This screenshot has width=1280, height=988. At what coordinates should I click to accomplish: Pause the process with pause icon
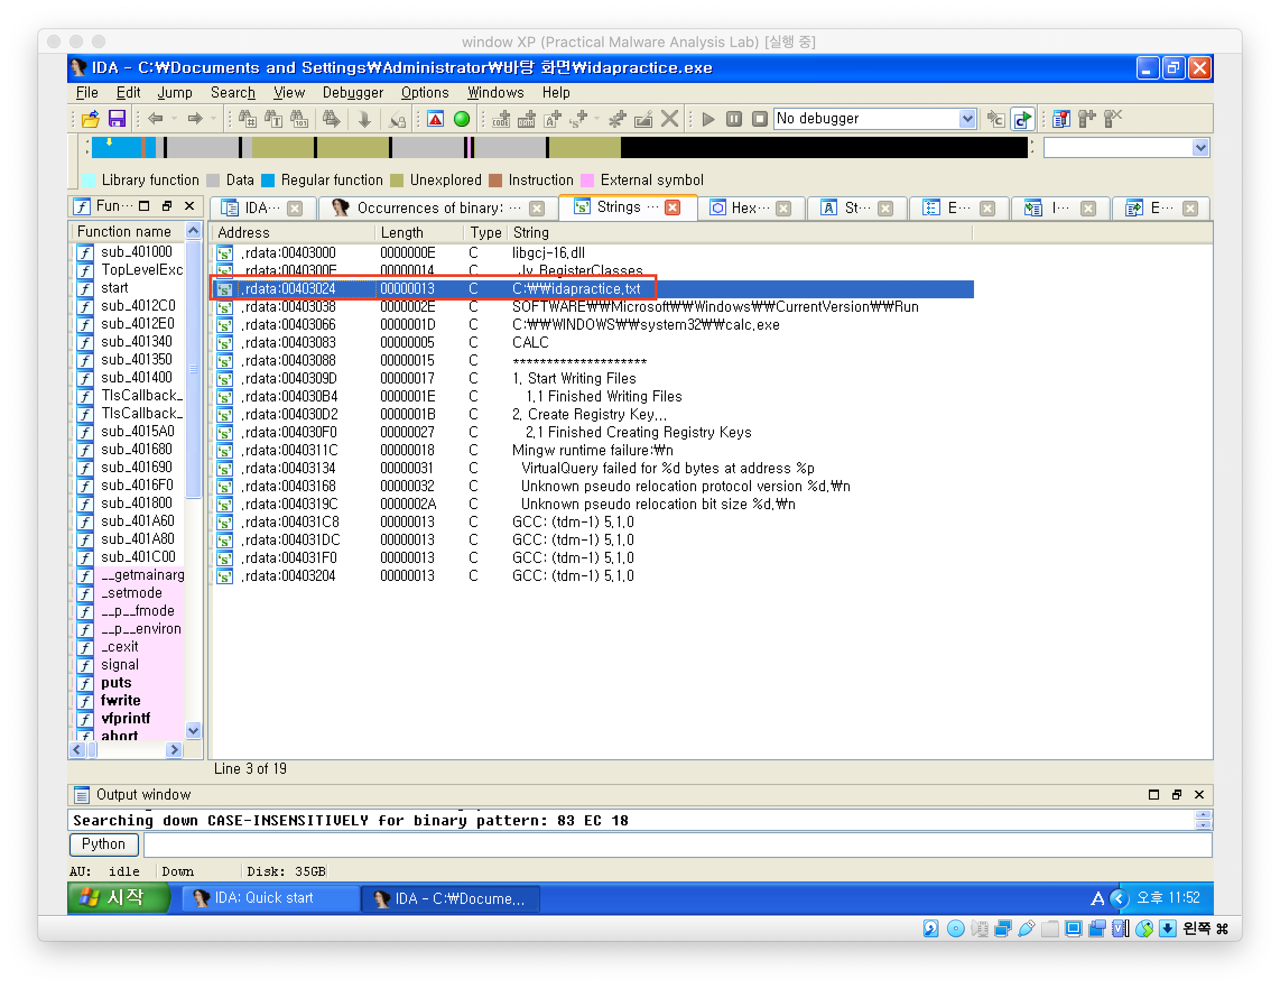coord(734,119)
